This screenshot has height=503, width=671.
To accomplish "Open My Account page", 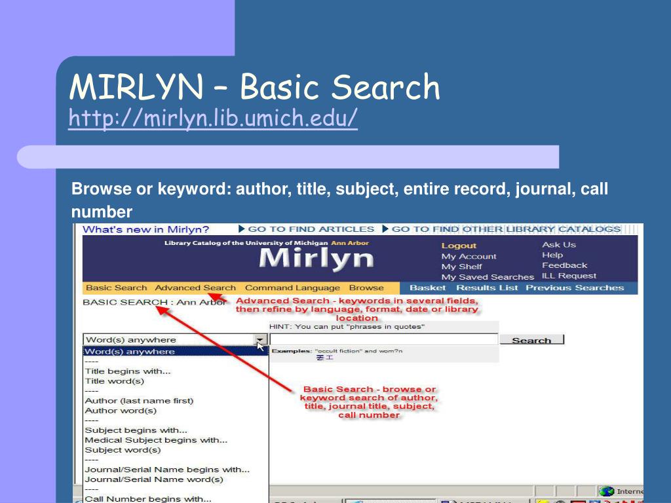I will tap(469, 256).
